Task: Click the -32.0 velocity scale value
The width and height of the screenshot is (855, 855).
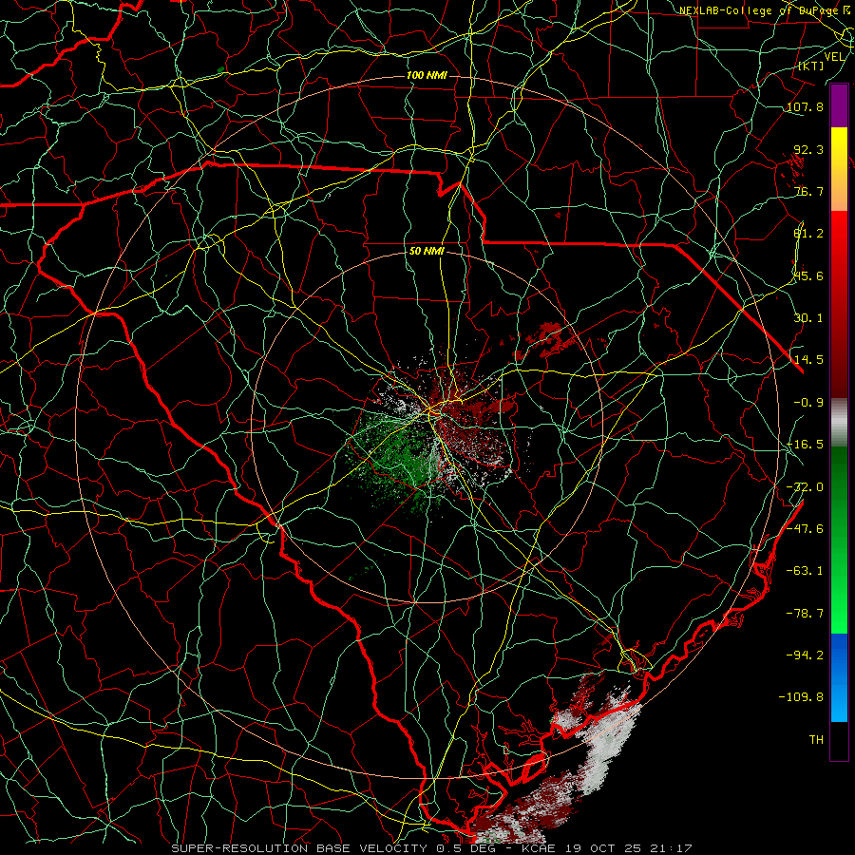Action: 805,487
